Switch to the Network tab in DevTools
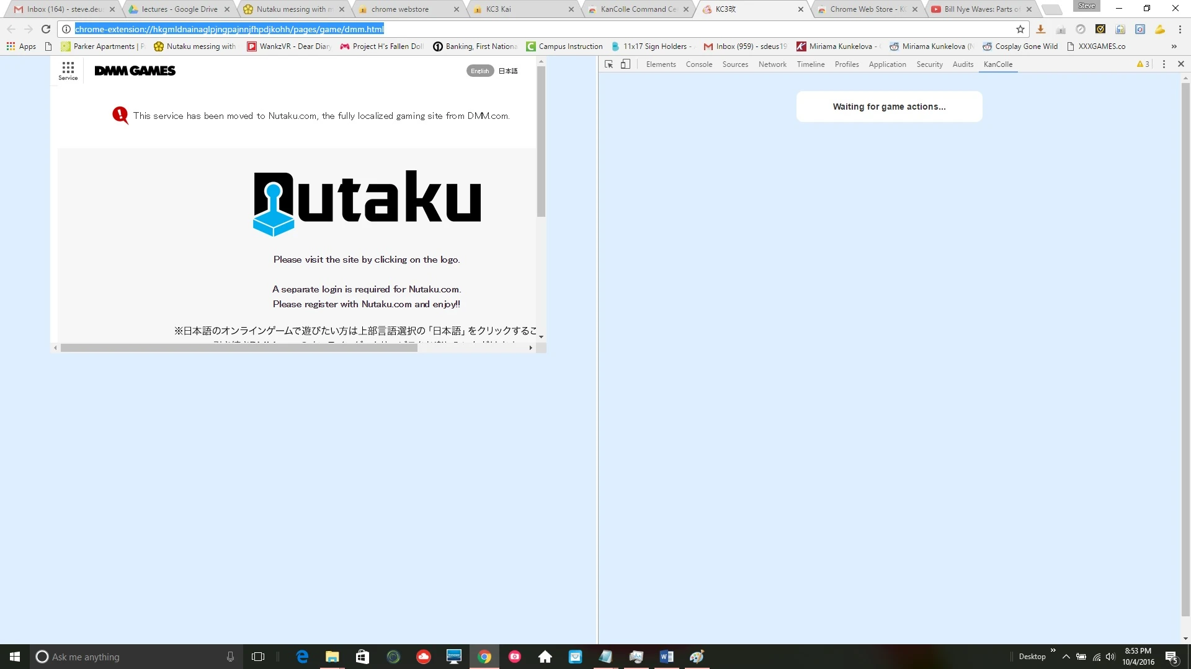The image size is (1191, 669). [772, 64]
